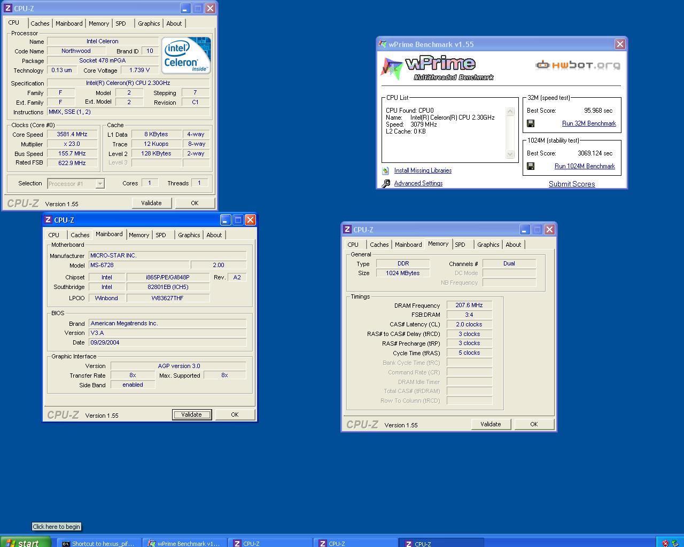The image size is (684, 547).
Task: Click the BIOS Date value 09/29/2004
Action: click(x=167, y=342)
